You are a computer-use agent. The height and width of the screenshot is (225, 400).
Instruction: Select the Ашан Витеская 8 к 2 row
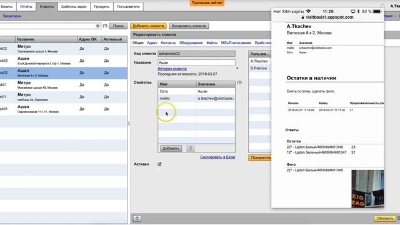point(63,73)
